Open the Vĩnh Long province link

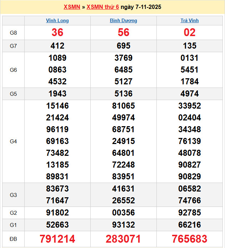point(57,21)
